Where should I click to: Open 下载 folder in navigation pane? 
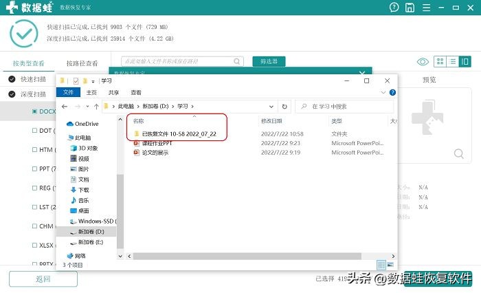80,190
